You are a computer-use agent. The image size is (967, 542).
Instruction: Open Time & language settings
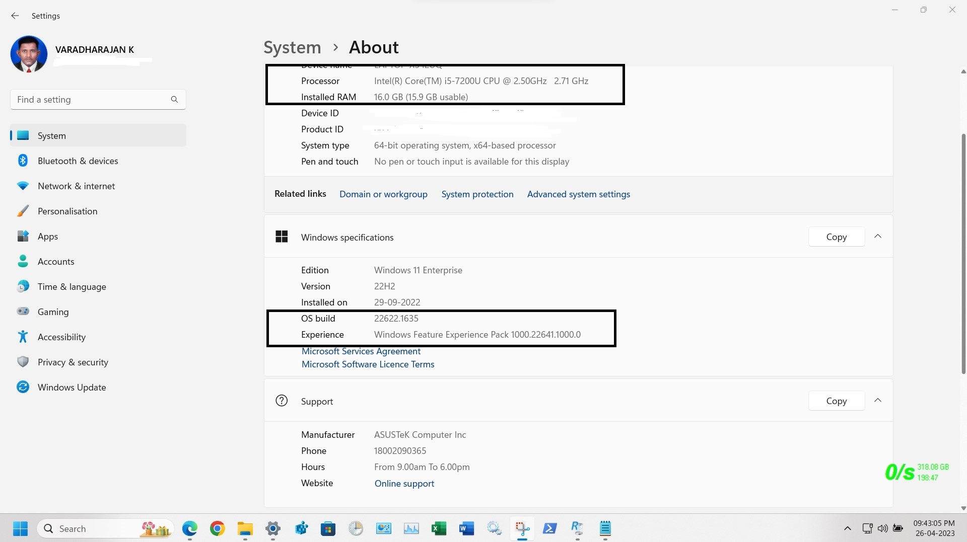(98, 286)
